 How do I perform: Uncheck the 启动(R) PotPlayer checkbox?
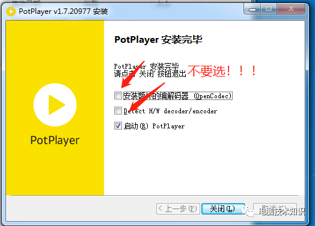point(118,126)
